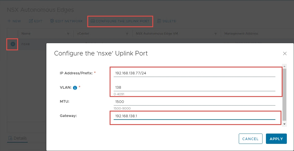Select the nsxe row radio button
Image resolution: width=294 pixels, height=151 pixels.
coord(13,44)
